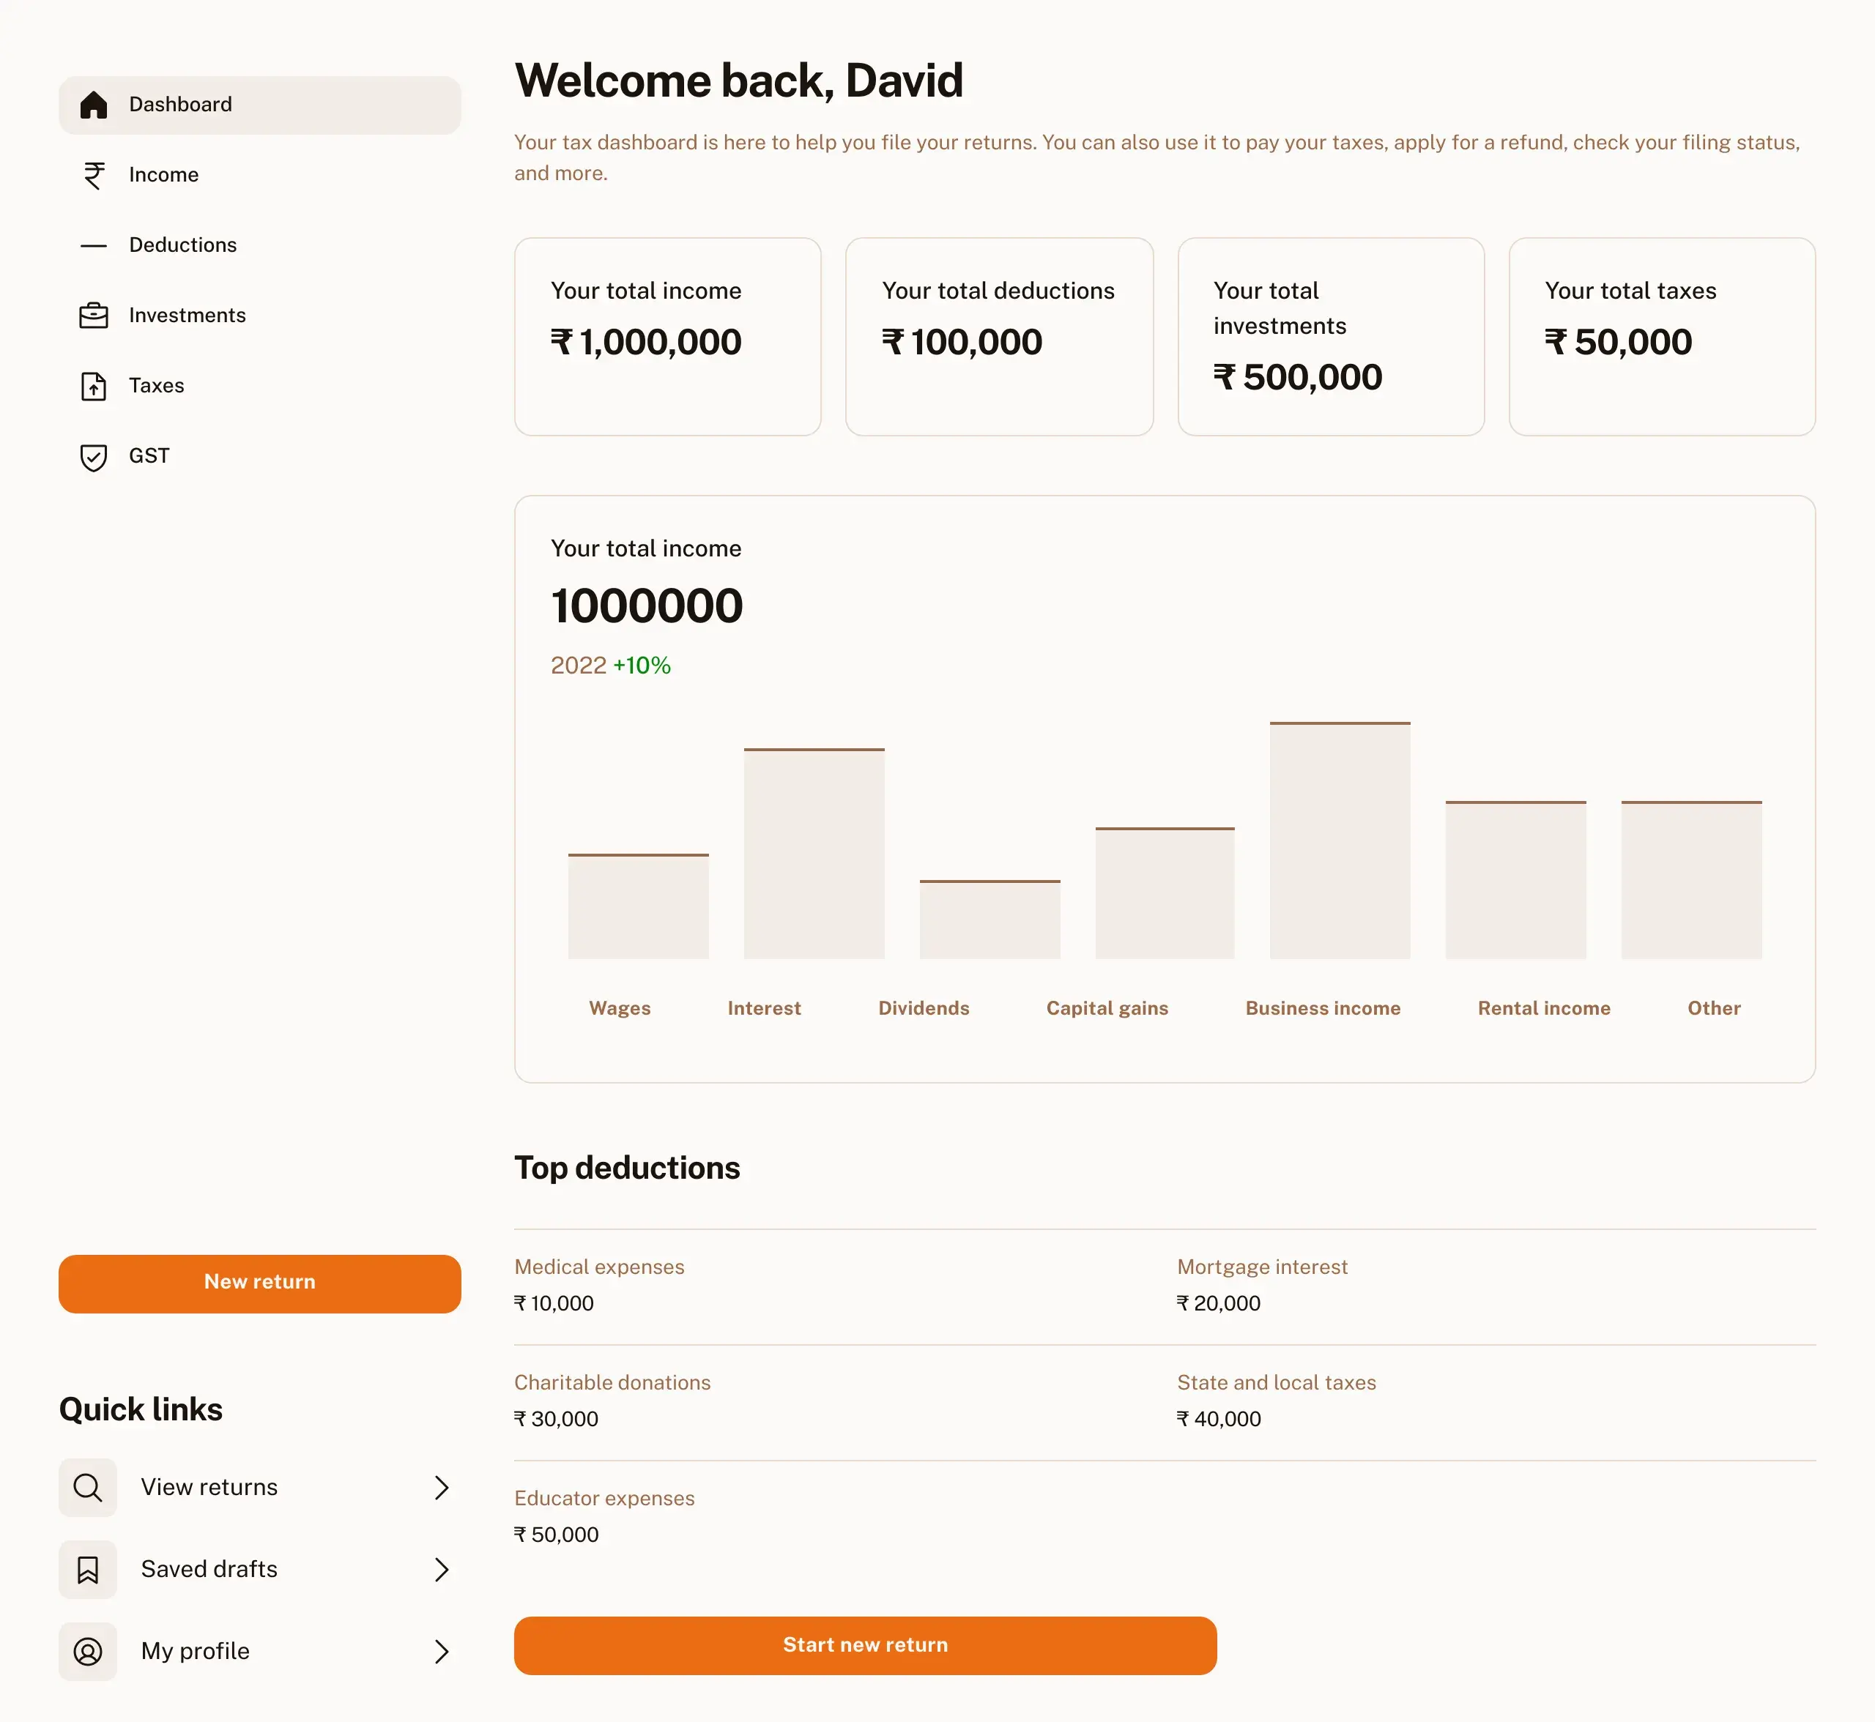Open the Your total taxes card

click(x=1660, y=336)
